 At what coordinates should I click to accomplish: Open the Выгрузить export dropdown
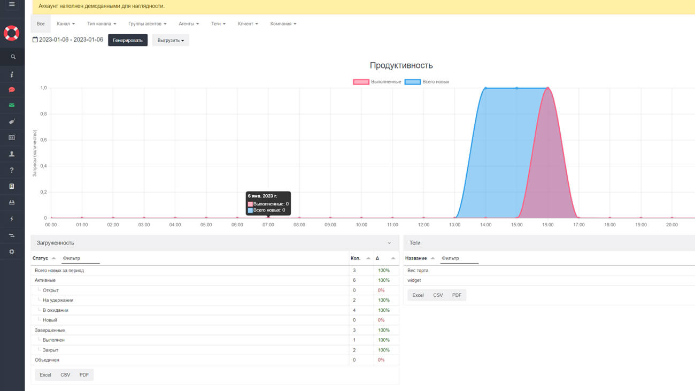[171, 41]
